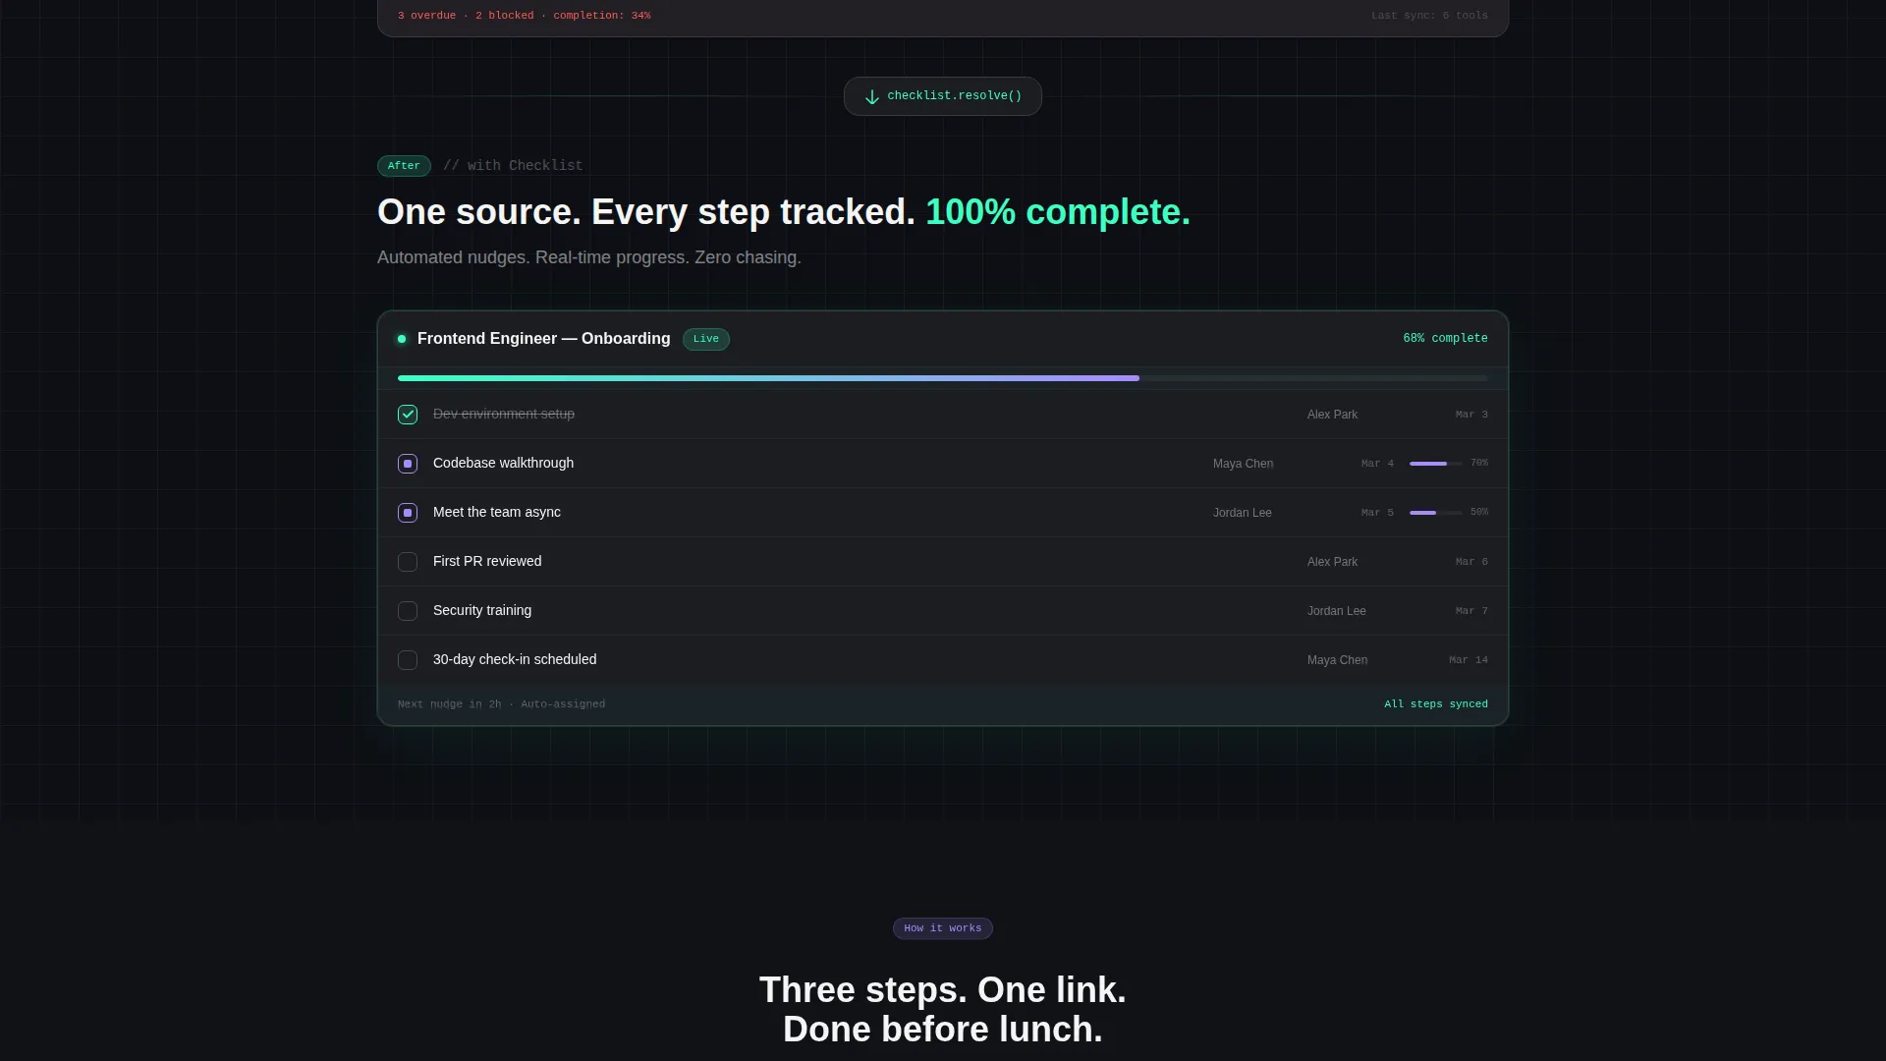Click the Mar 14 due date

click(x=1469, y=660)
